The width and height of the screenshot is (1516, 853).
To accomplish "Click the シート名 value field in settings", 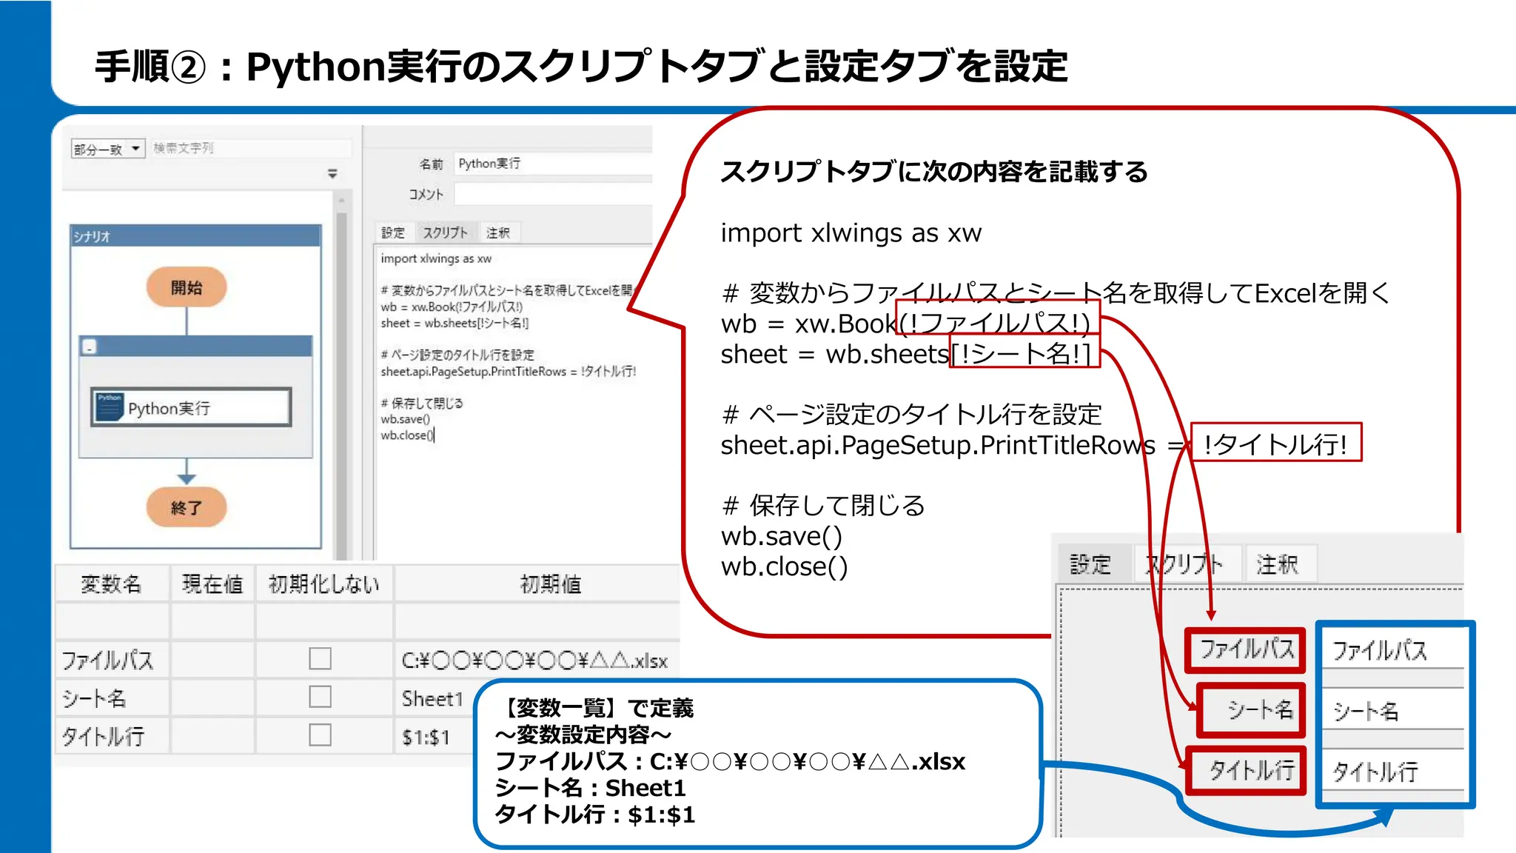I will [x=1393, y=711].
